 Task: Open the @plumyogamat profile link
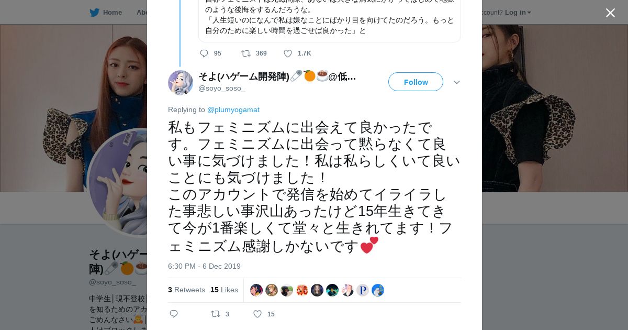click(233, 109)
